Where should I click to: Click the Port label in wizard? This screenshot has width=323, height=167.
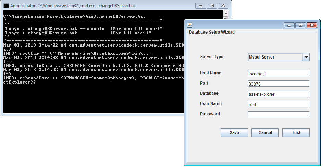point(204,83)
